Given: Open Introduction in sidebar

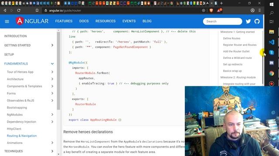Looking at the screenshot, I should coord(16,36).
